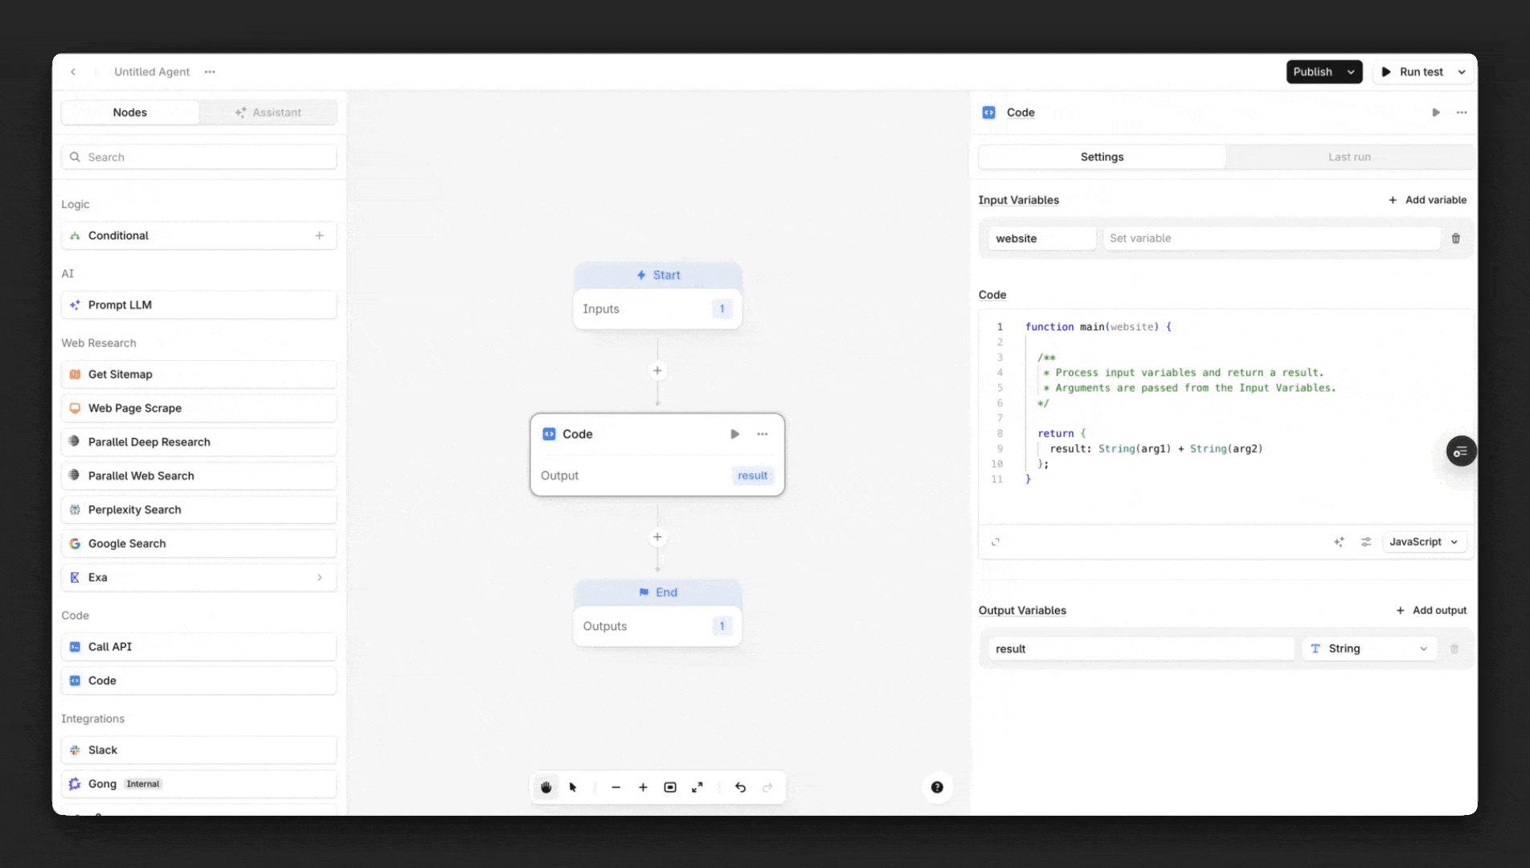The height and width of the screenshot is (868, 1530).
Task: Select the Conditional node in the list
Action: (199, 235)
